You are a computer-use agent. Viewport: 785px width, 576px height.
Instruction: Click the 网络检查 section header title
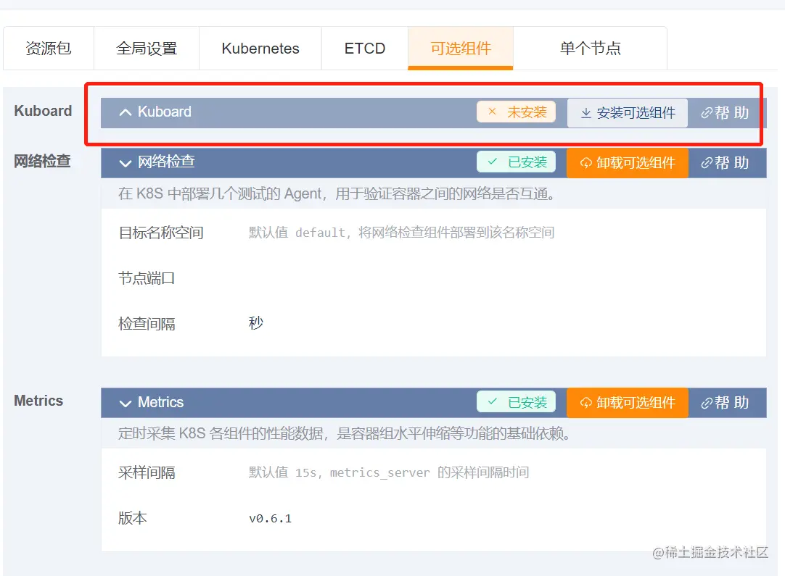pos(166,162)
